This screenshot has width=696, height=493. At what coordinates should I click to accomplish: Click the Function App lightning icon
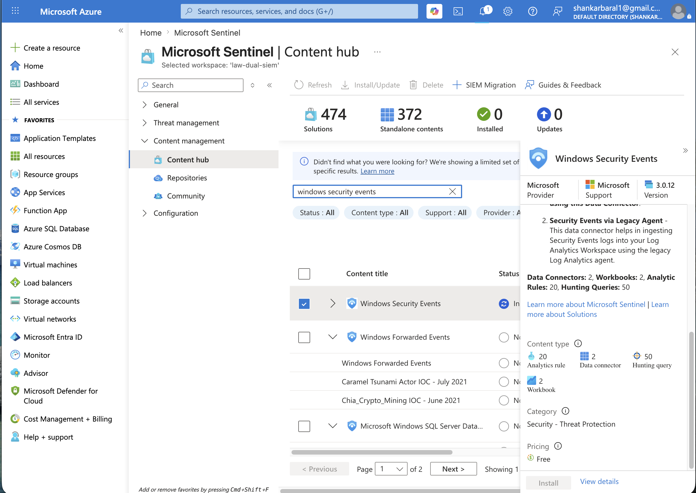15,210
